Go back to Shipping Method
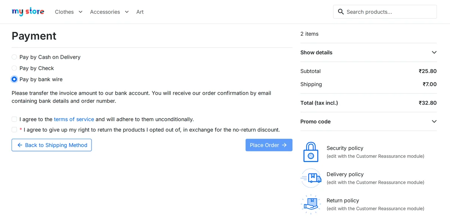450x224 pixels. [x=52, y=145]
